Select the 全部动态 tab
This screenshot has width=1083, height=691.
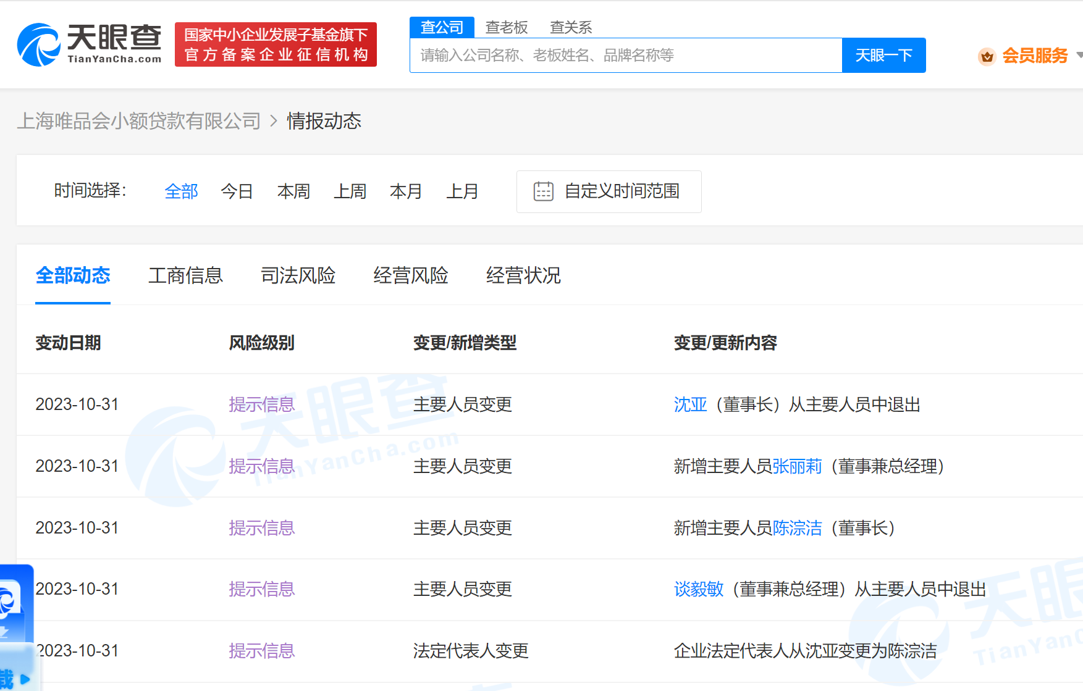click(x=73, y=275)
